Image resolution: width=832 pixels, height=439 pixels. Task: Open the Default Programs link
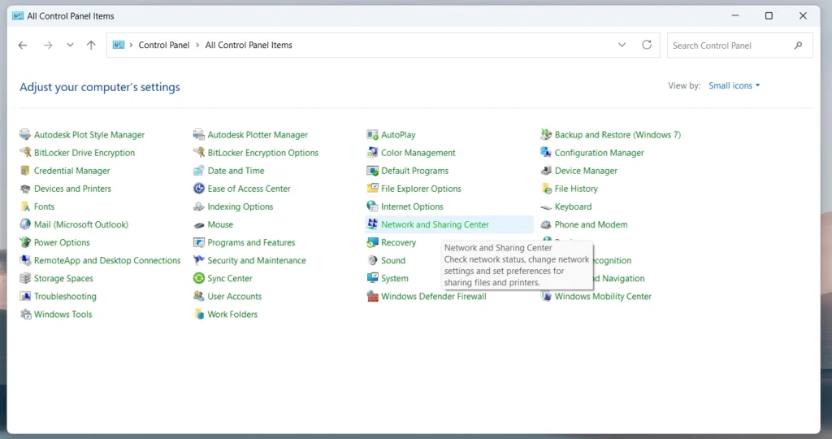pyautogui.click(x=415, y=171)
